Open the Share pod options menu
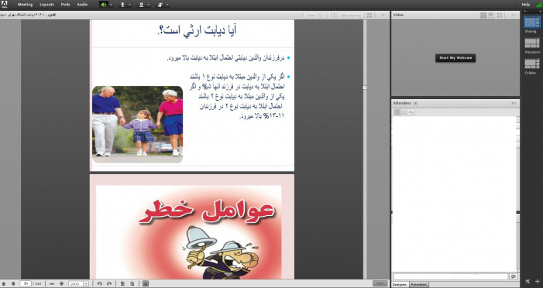This screenshot has height=288, width=543. tap(383, 15)
